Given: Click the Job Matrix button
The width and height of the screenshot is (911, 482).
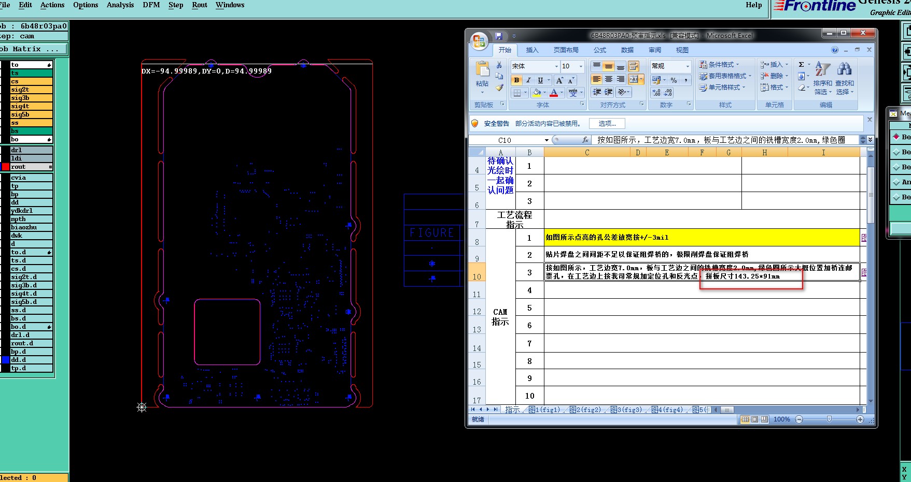Looking at the screenshot, I should (x=33, y=49).
